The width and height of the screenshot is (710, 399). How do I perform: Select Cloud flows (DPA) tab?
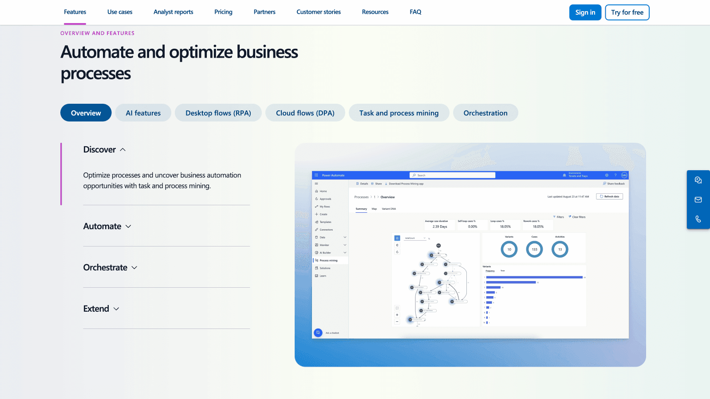305,113
